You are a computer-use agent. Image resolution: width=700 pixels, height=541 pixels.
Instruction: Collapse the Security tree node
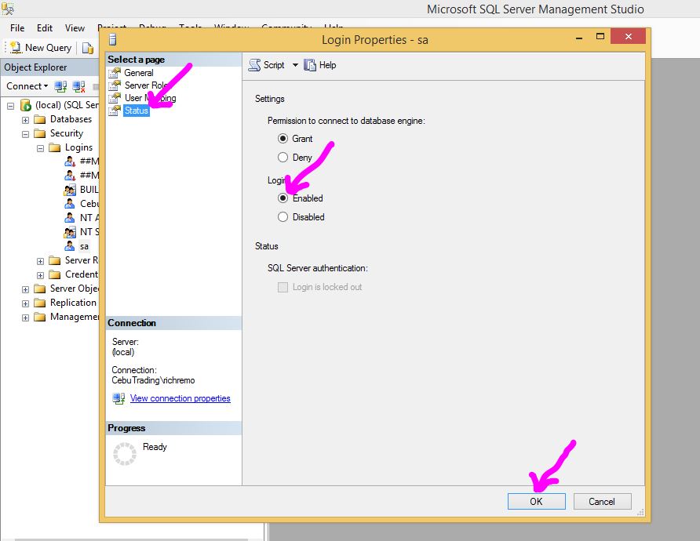tap(26, 133)
